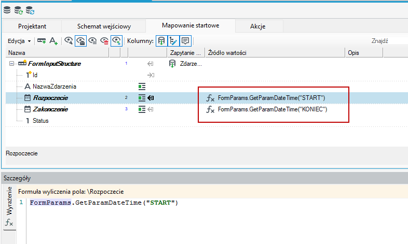Click the grey left arrow in FormInputStructure row
This screenshot has width=408, height=244.
click(150, 64)
